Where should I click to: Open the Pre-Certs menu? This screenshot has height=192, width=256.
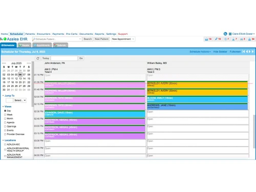point(72,34)
